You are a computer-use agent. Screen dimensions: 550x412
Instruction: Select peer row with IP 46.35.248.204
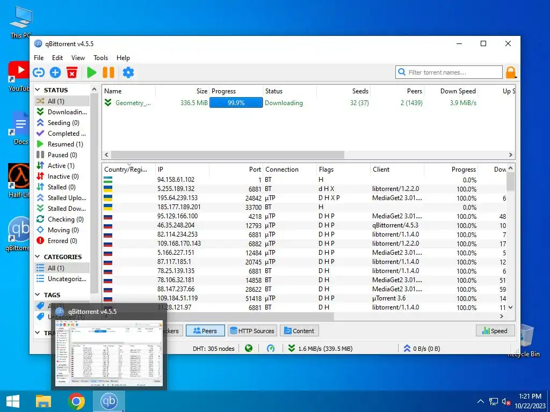305,225
